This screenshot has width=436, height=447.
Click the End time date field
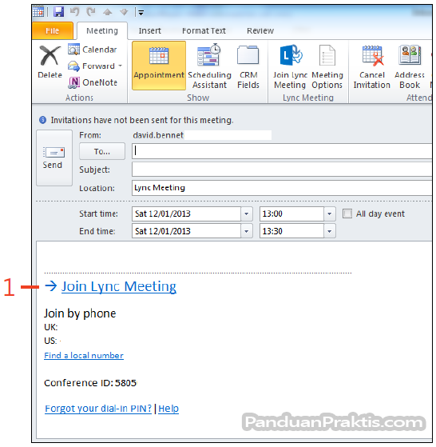tap(186, 231)
